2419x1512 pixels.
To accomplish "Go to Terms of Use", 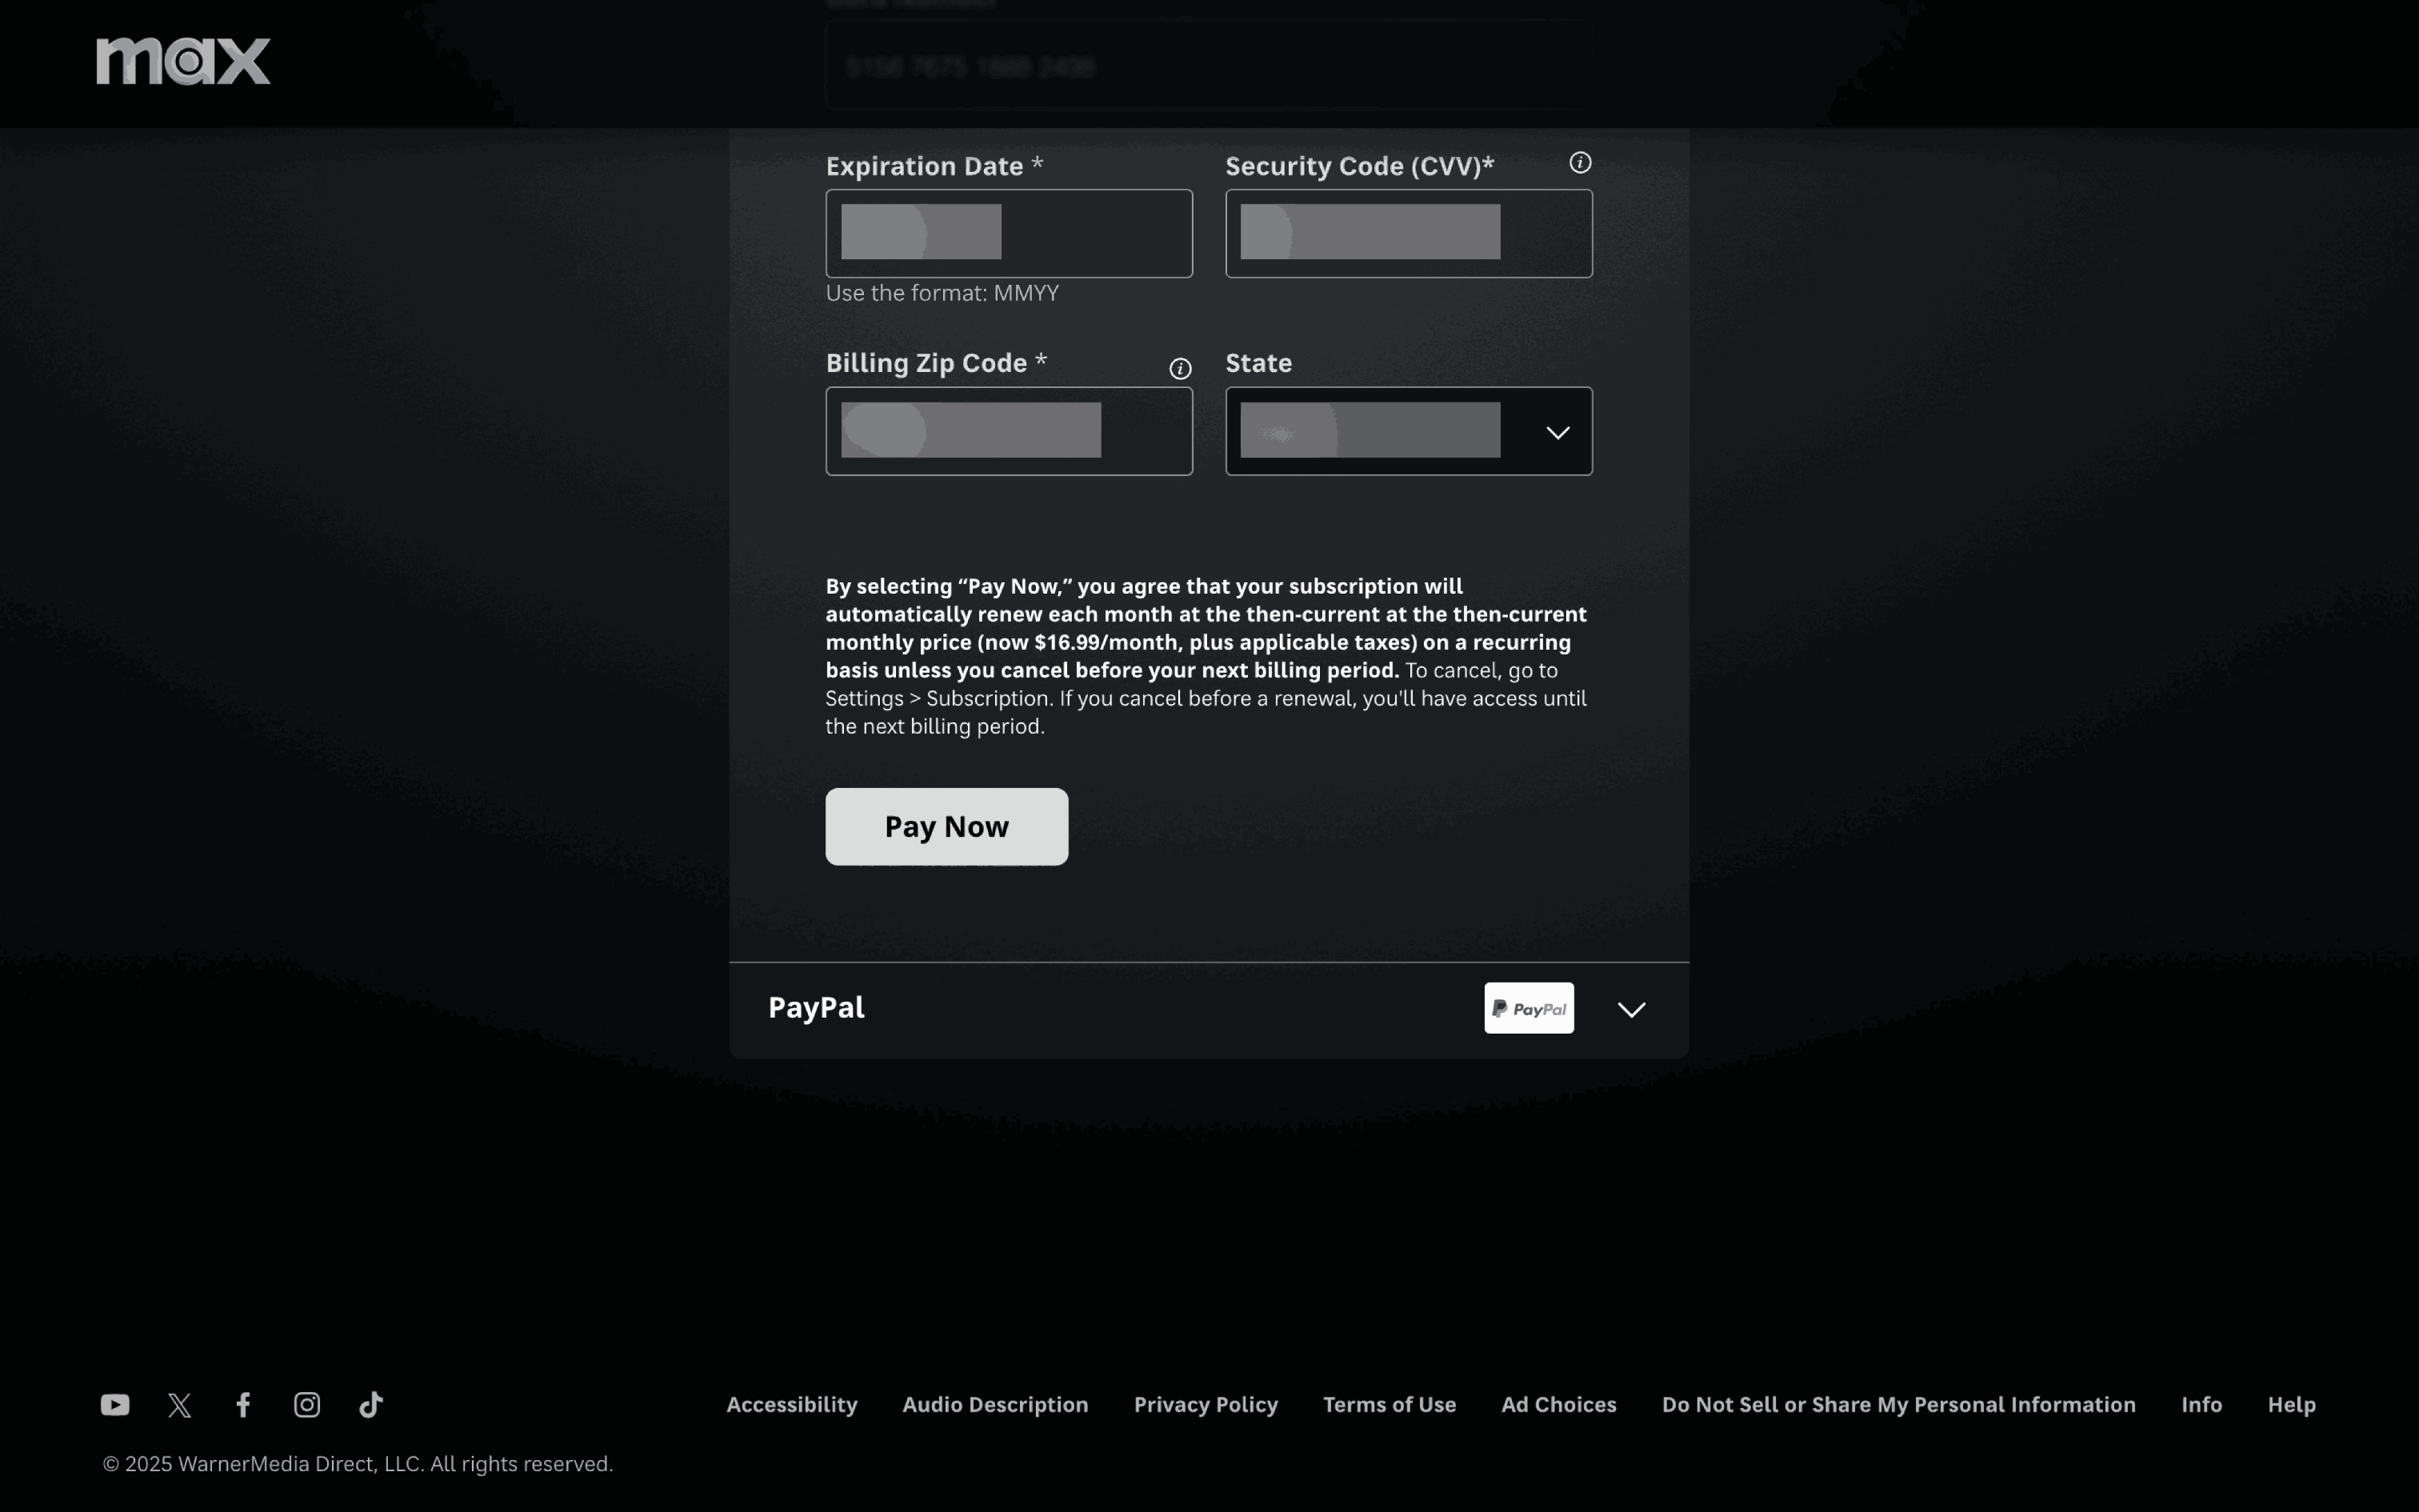I will [x=1389, y=1405].
